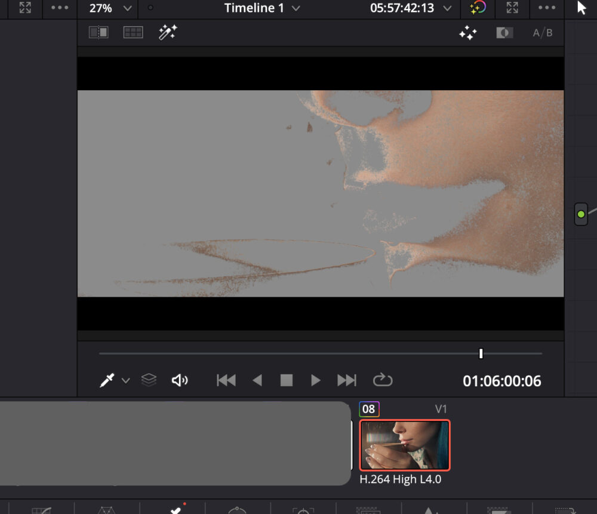The width and height of the screenshot is (597, 514).
Task: Play the clip in reverse
Action: 257,380
